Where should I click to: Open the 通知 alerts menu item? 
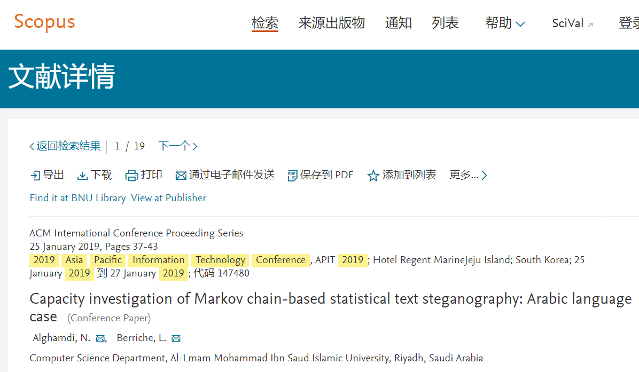pos(399,23)
